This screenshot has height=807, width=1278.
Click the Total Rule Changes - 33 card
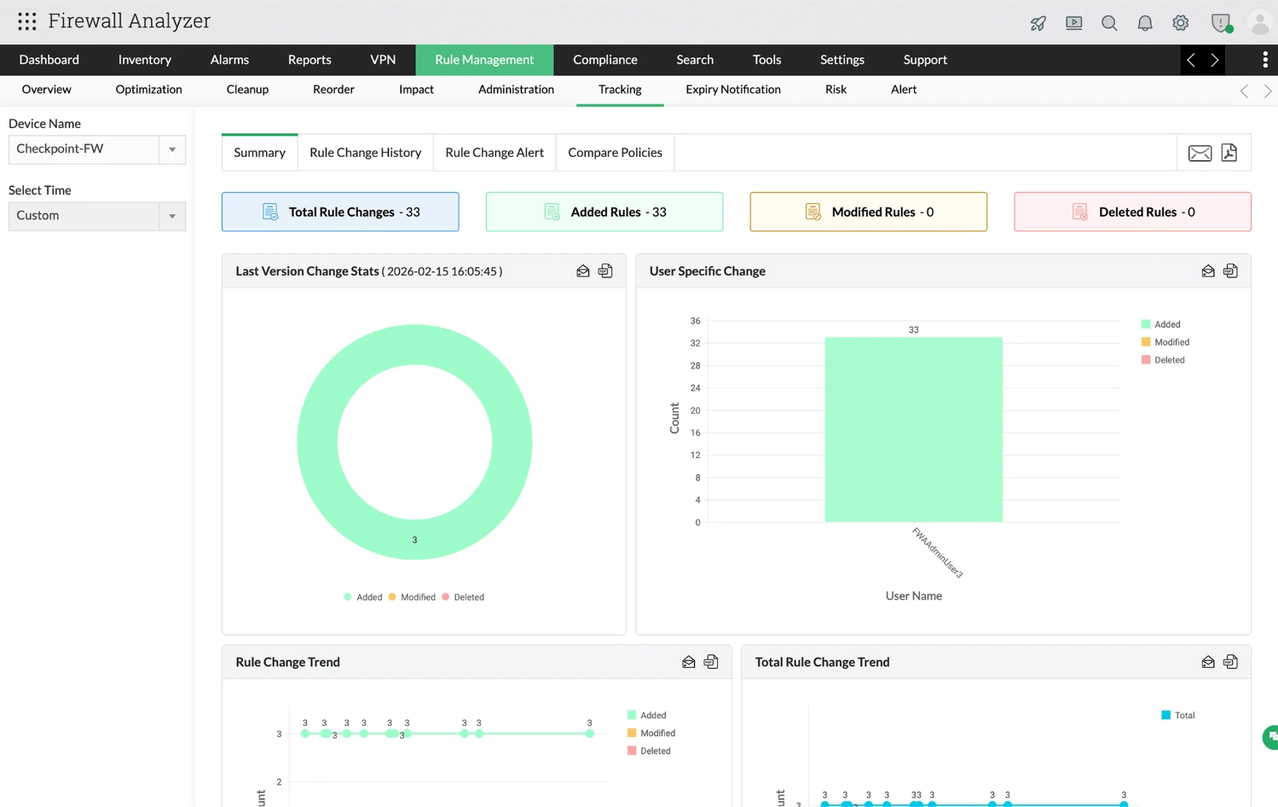click(340, 212)
